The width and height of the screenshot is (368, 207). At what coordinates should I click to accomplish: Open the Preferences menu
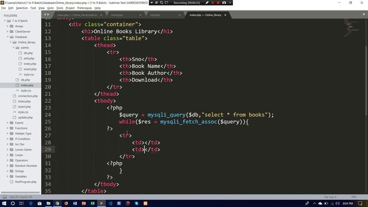point(85,8)
